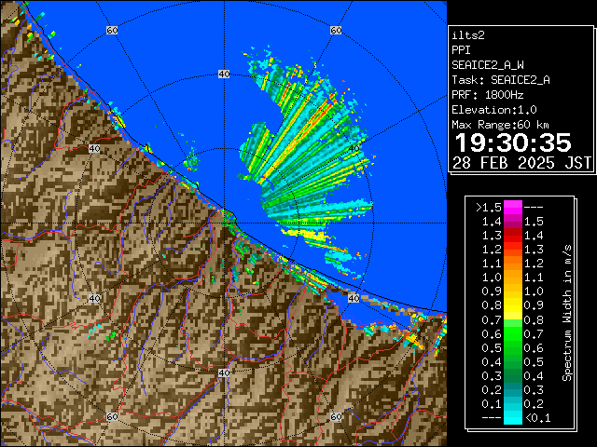Select the legend's lower-bound label '0.2'

pyautogui.click(x=492, y=390)
